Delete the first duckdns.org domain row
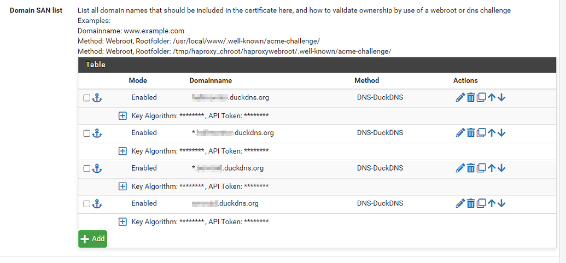This screenshot has height=263, width=566. [471, 98]
